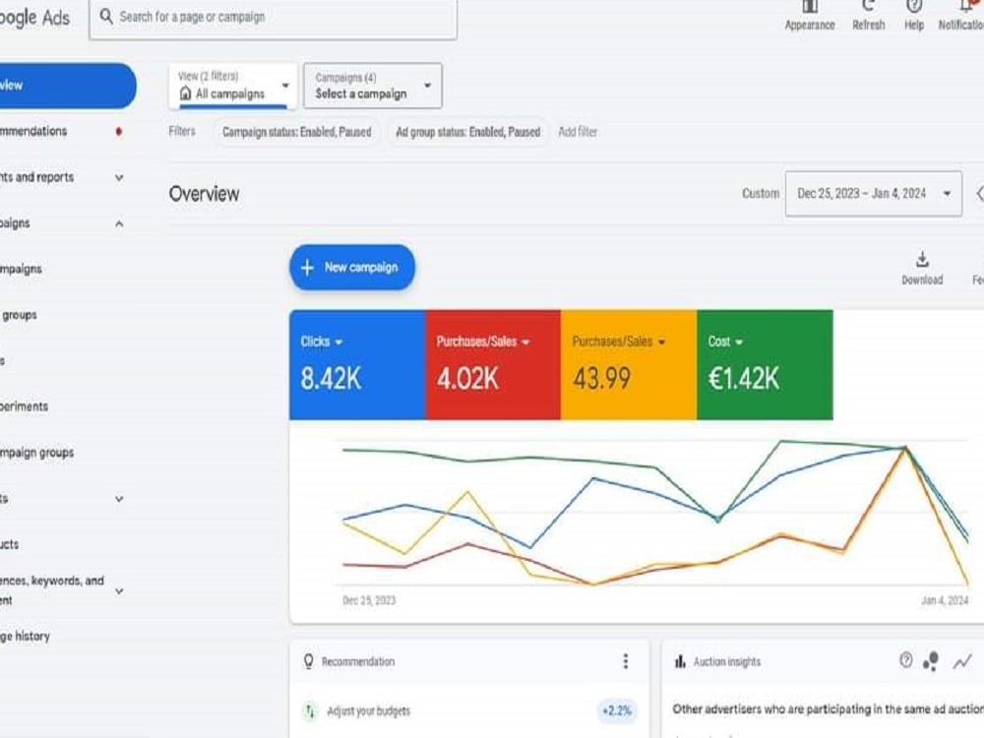This screenshot has width=984, height=738.
Task: Expand the Insights and reports section
Action: 119,177
